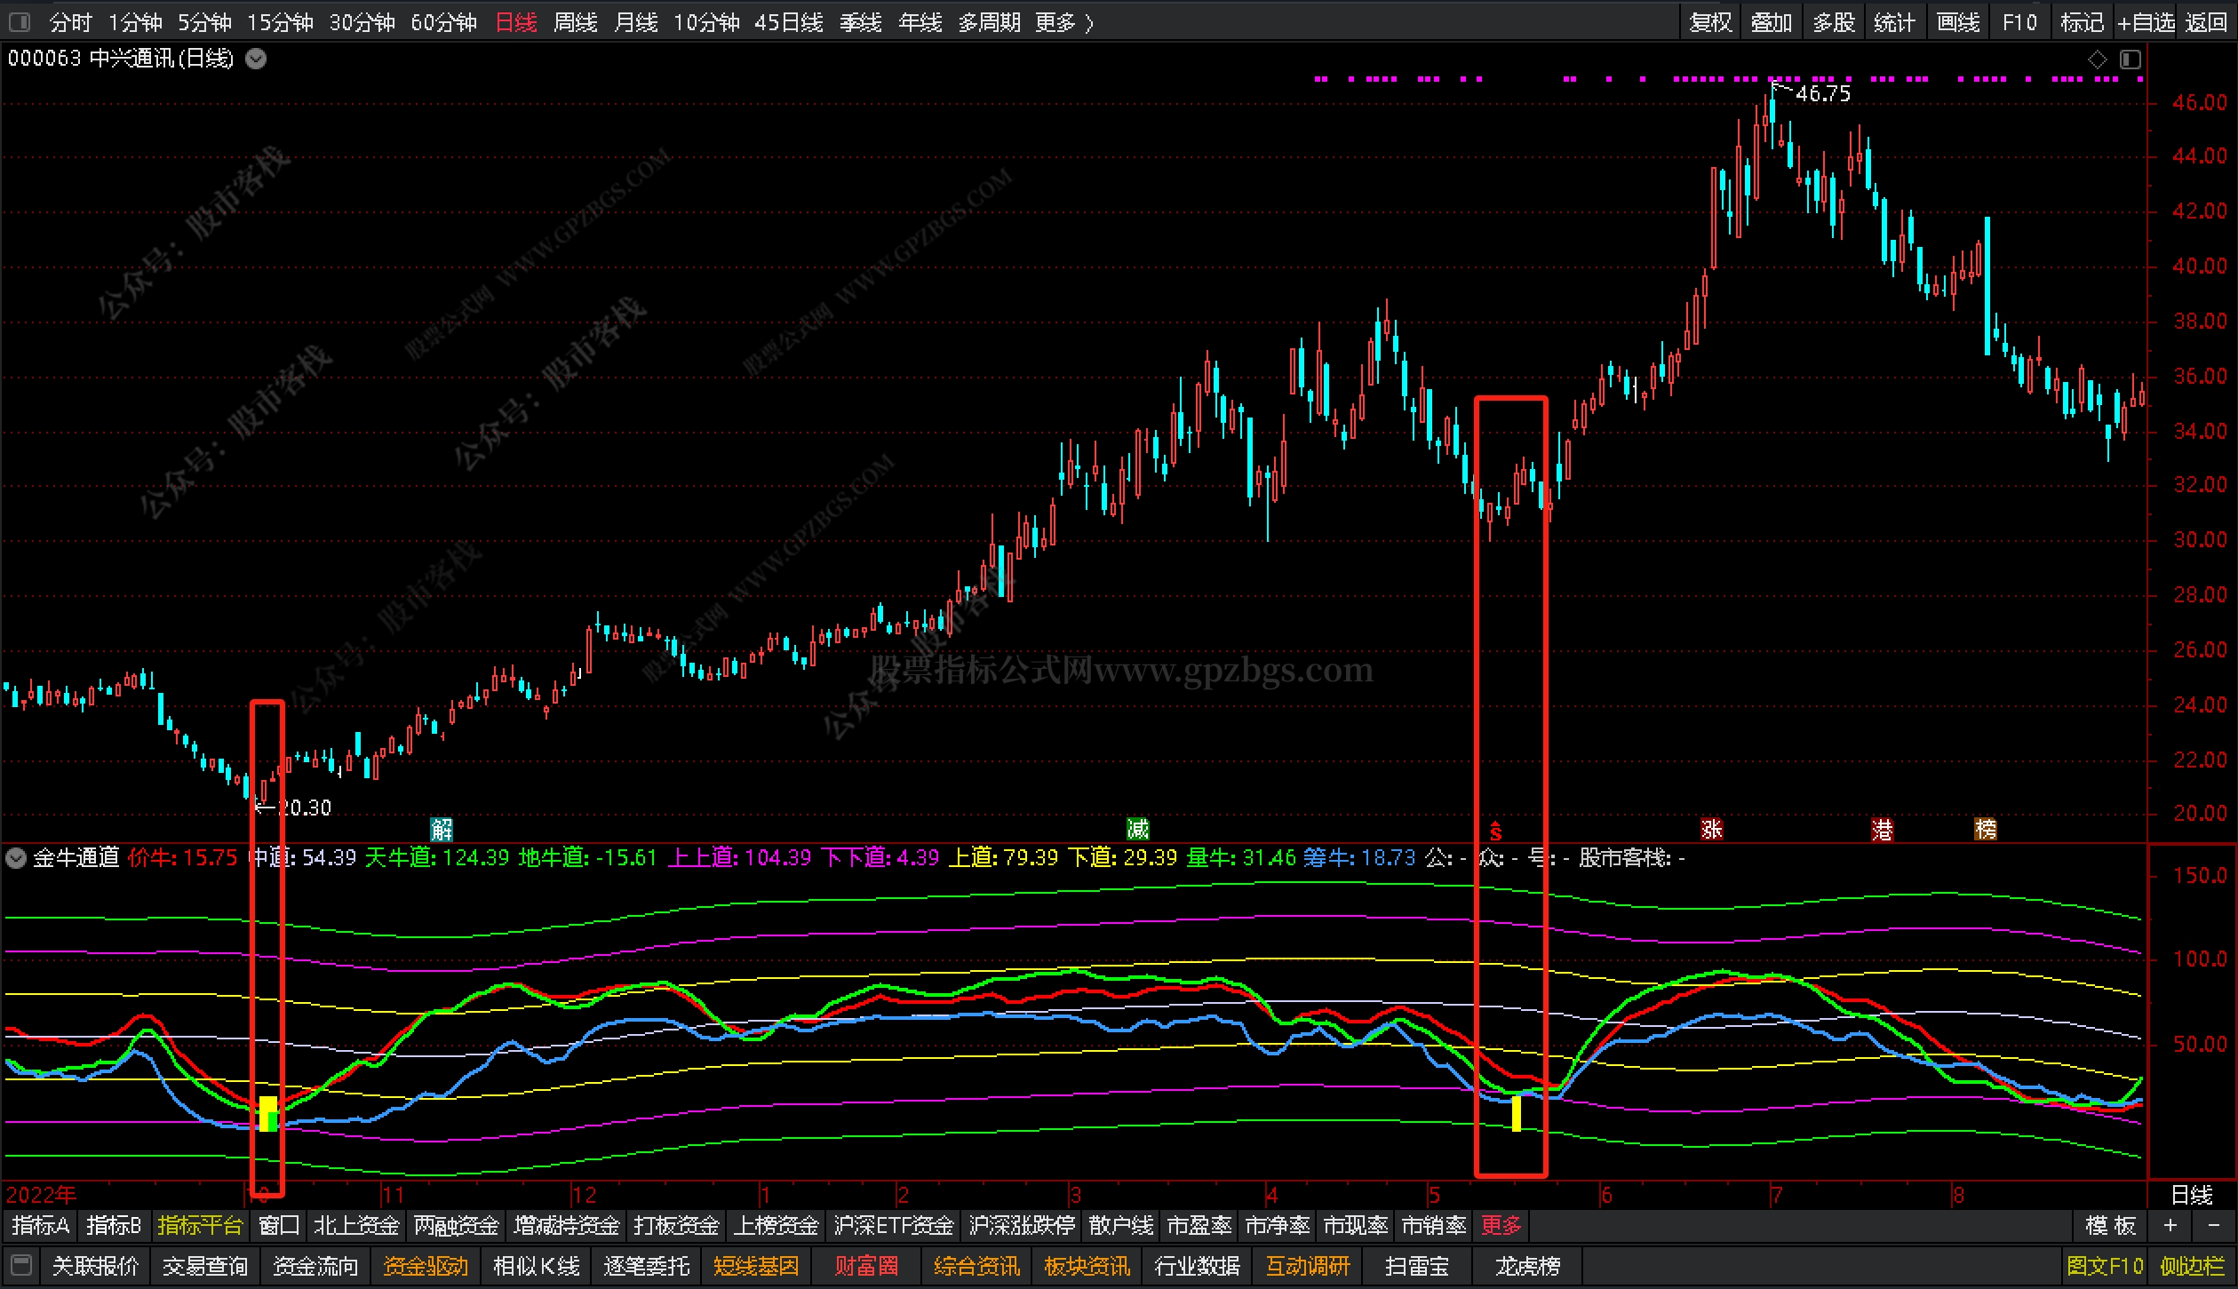2238x1289 pixels.
Task: Show 散户线 indicator
Action: point(1121,1226)
